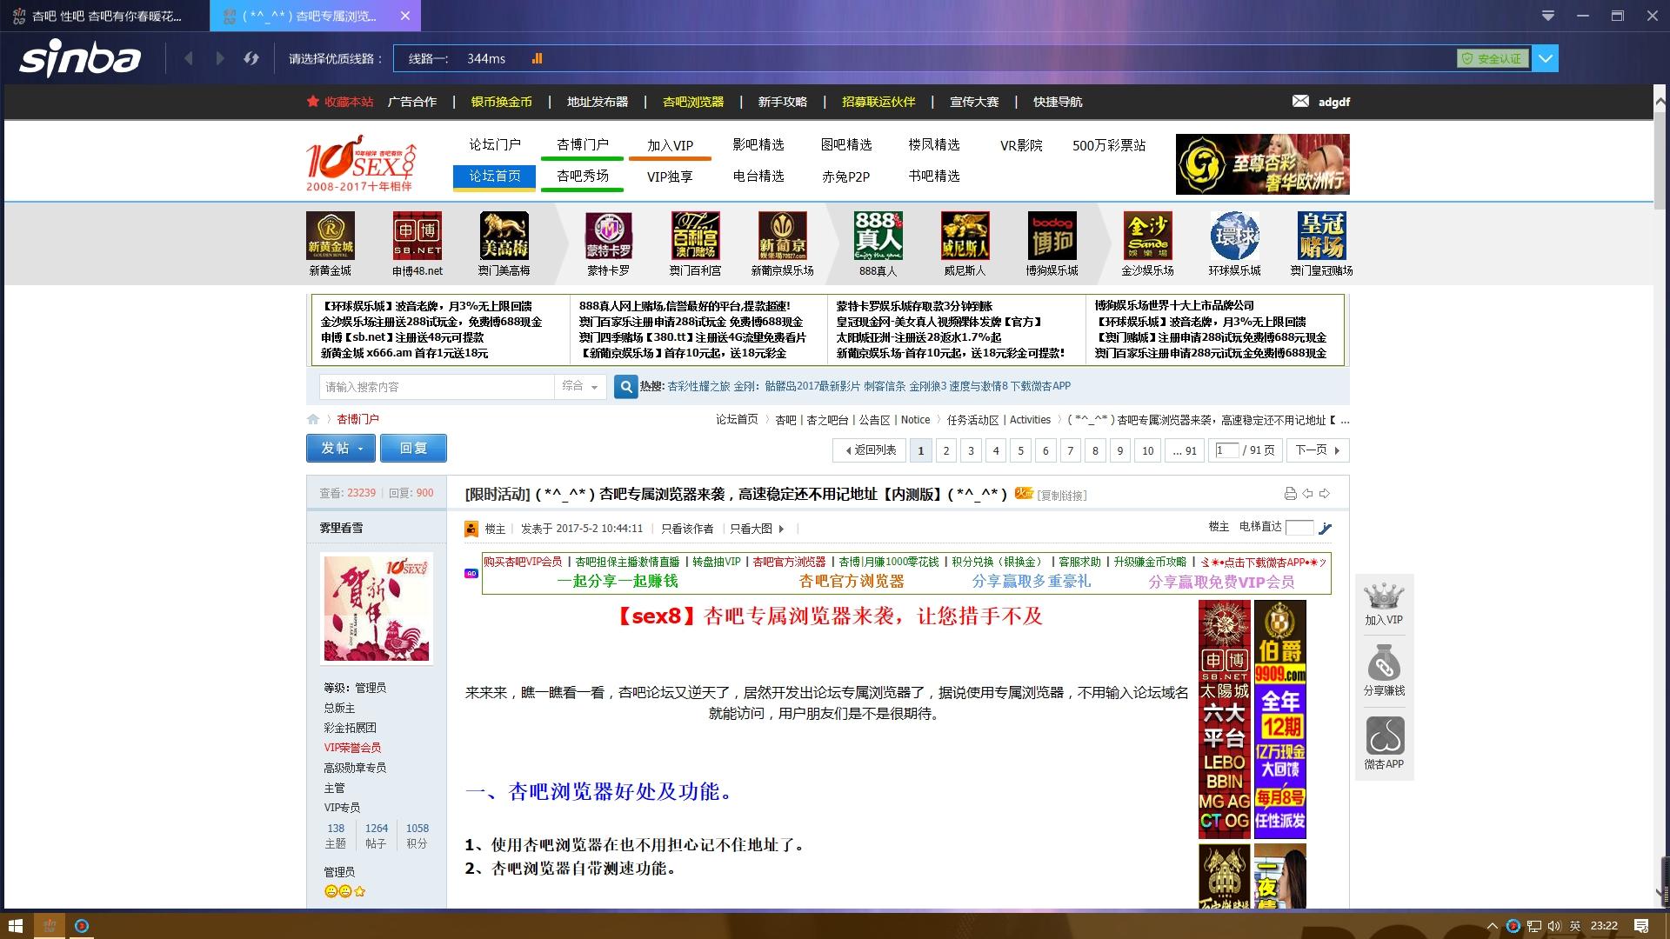Image resolution: width=1670 pixels, height=939 pixels.
Task: Click the home icon in breadcrumb
Action: point(313,419)
